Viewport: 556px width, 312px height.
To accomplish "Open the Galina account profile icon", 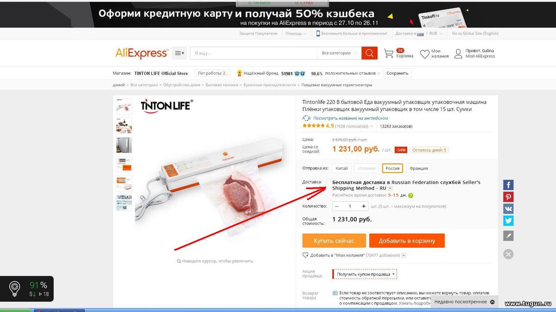I will click(x=458, y=54).
